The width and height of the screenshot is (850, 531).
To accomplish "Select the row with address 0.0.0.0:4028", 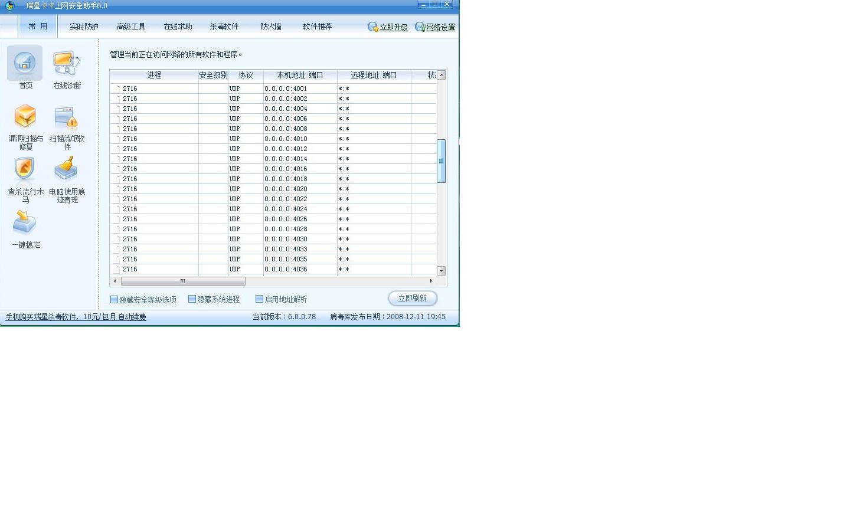I will (x=273, y=229).
